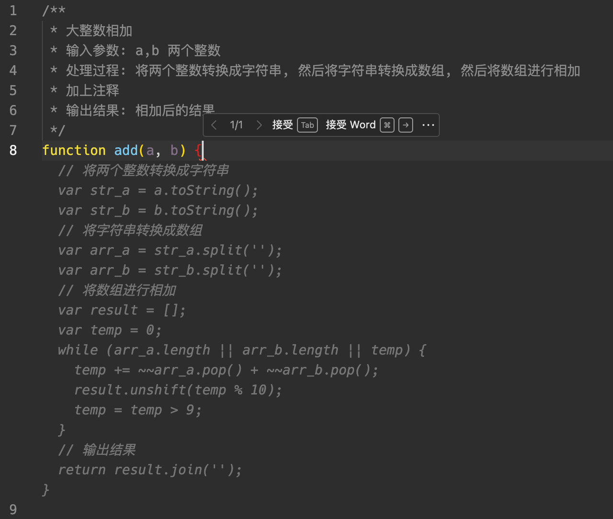Image resolution: width=613 pixels, height=519 pixels.
Task: Open the more actions ellipsis menu
Action: (x=428, y=125)
